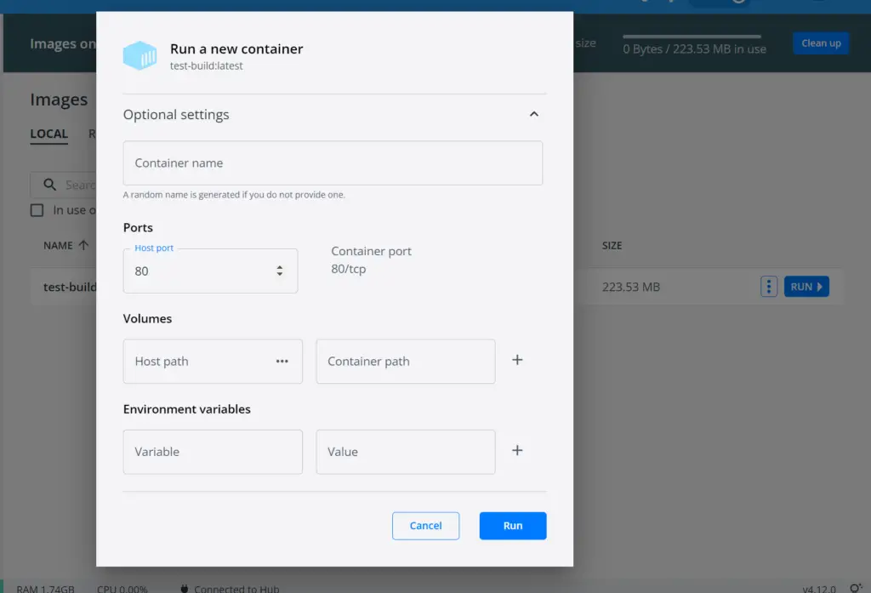871x593 pixels.
Task: Click the Run button to start the container
Action: 513,525
